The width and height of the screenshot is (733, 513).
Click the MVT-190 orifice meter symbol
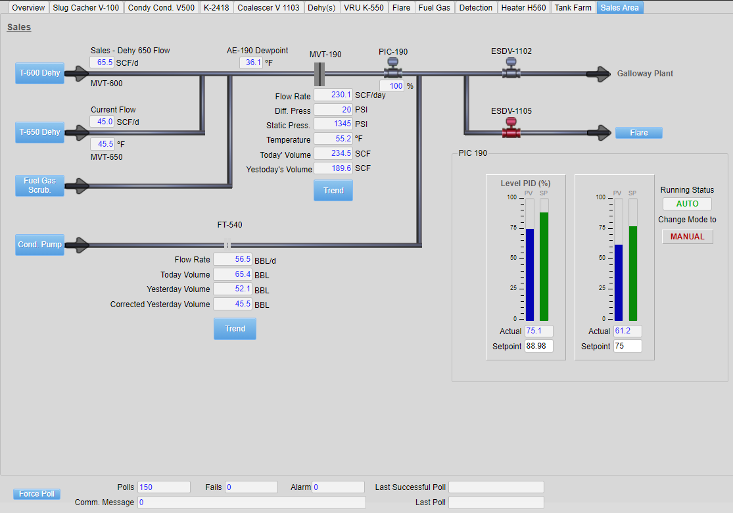tap(319, 74)
